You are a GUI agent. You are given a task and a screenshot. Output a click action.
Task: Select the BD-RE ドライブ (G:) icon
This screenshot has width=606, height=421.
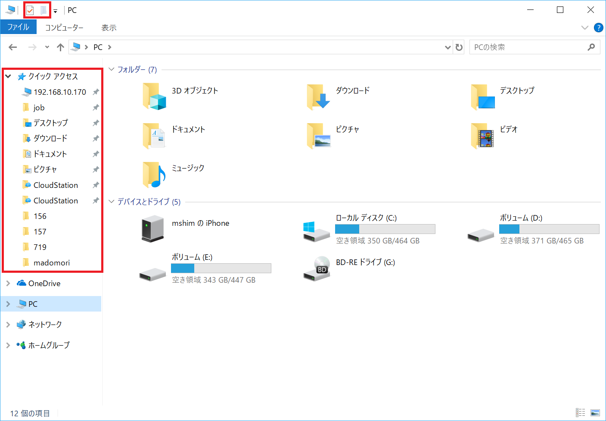point(317,268)
